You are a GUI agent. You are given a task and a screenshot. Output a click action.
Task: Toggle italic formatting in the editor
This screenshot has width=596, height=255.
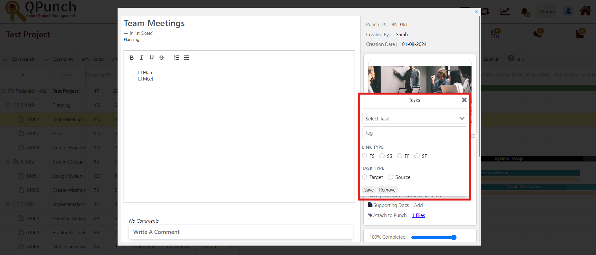click(x=142, y=58)
